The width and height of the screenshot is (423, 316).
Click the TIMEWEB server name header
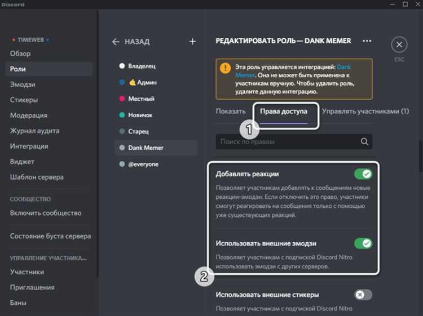(30, 40)
